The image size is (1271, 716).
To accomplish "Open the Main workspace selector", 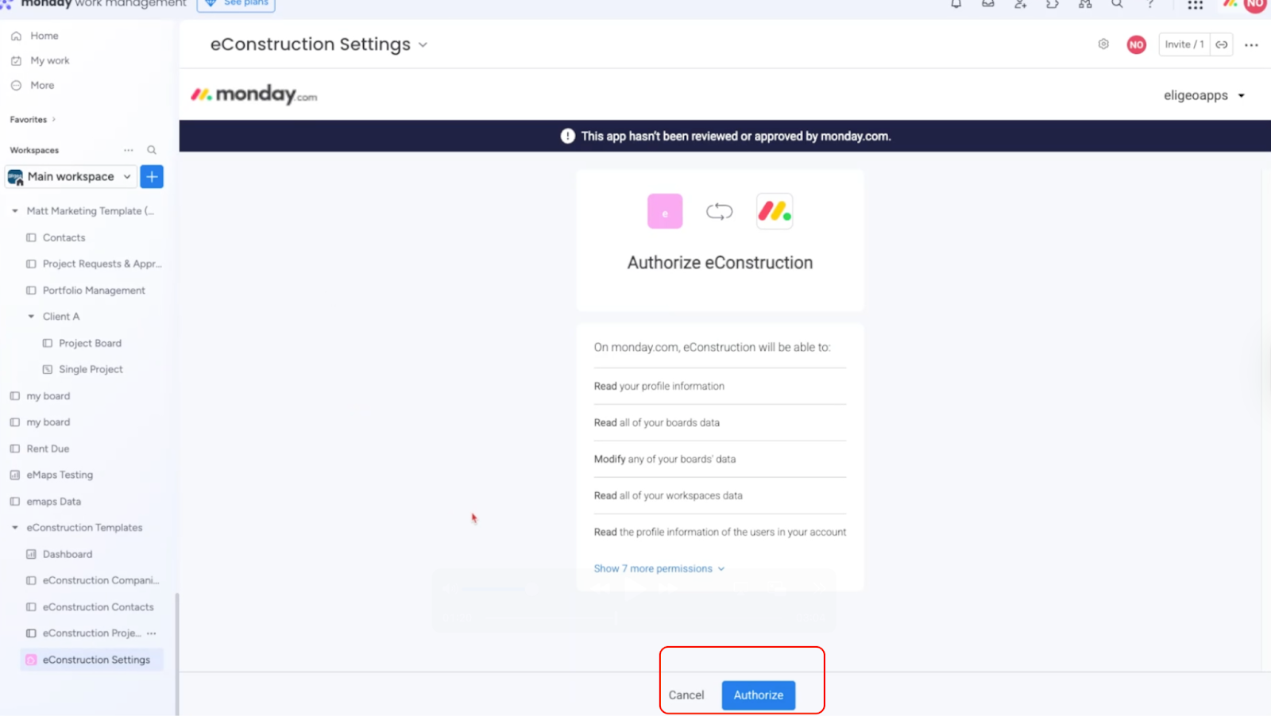I will tap(70, 176).
